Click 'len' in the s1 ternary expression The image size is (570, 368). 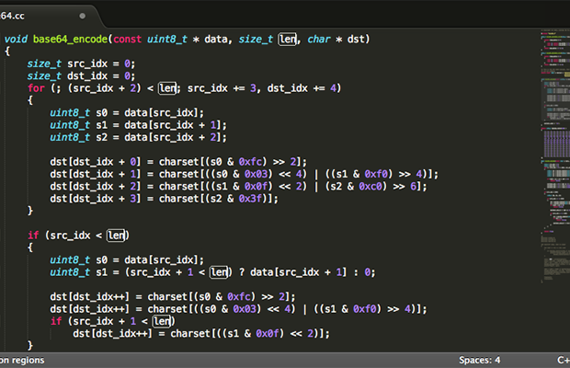[x=219, y=272]
